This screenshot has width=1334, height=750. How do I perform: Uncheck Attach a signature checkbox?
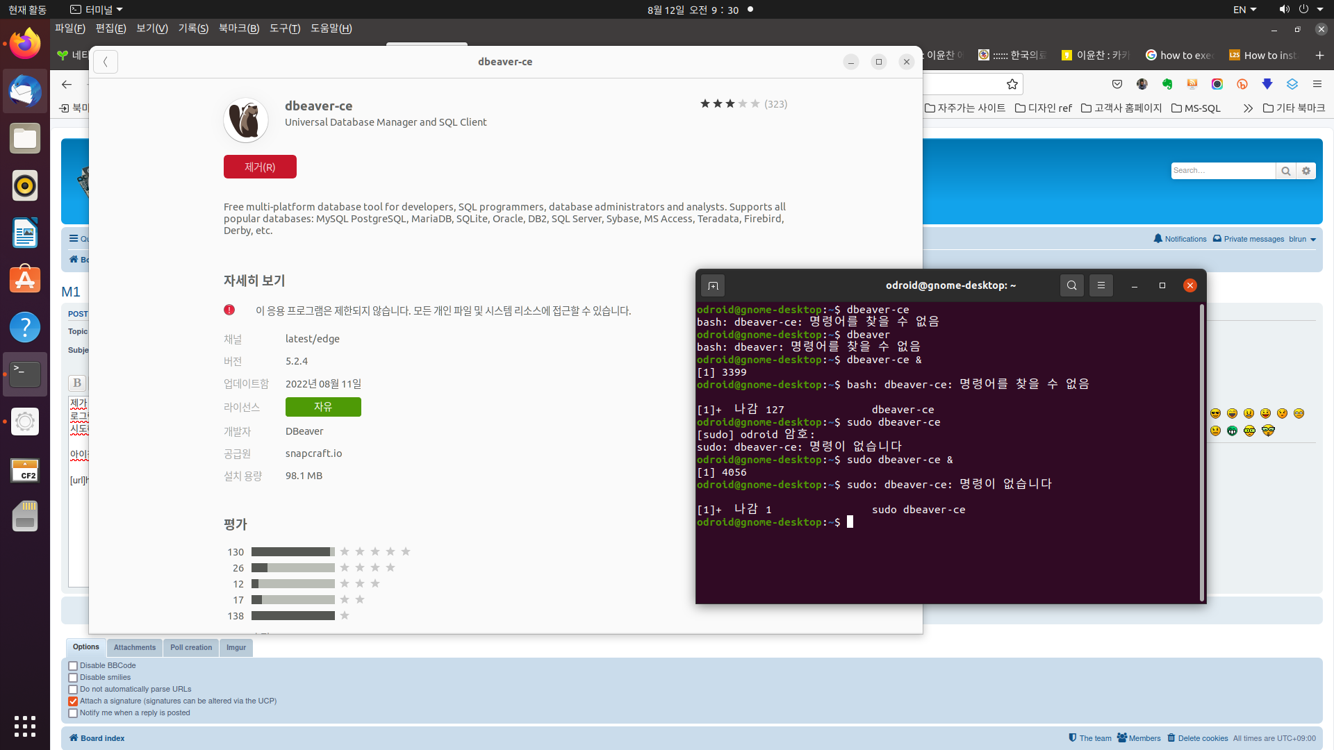(73, 701)
